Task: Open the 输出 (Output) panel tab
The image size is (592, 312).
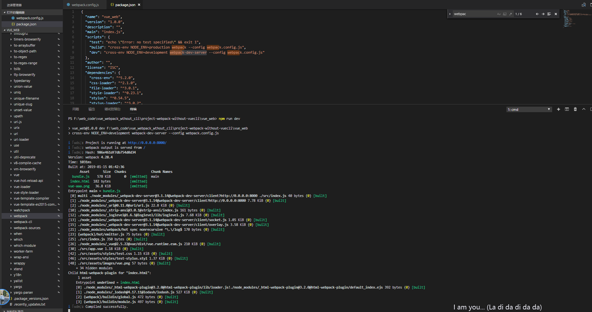Action: pyautogui.click(x=92, y=109)
